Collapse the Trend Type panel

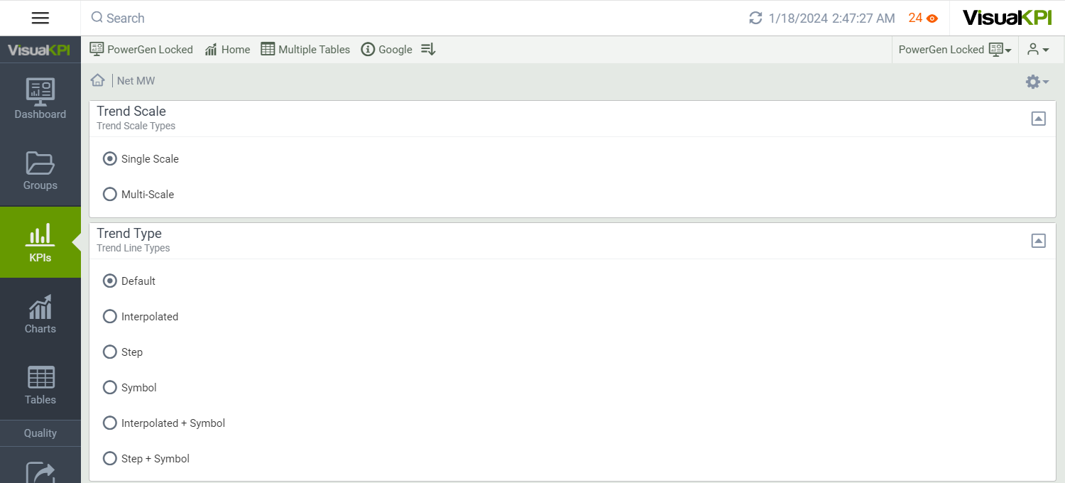point(1038,241)
